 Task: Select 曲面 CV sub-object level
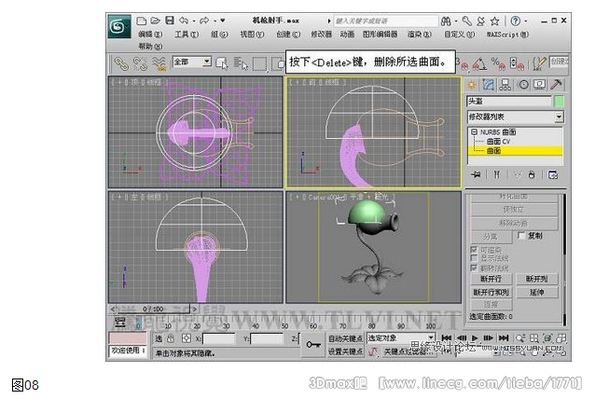(x=498, y=142)
